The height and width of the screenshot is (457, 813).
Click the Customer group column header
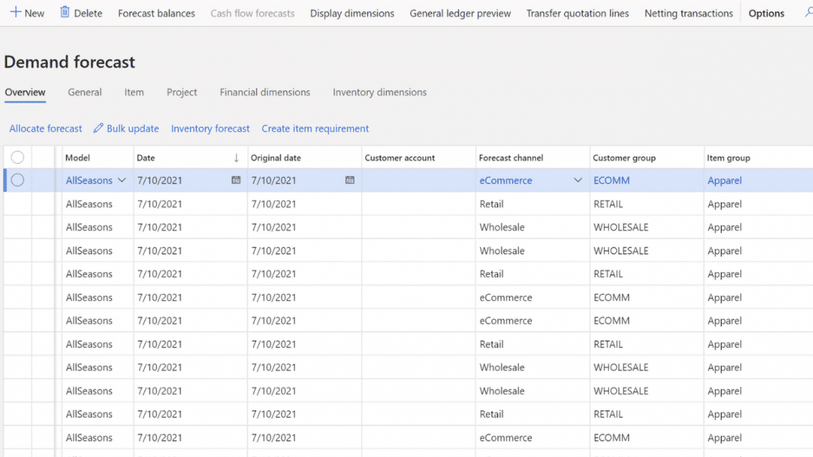pyautogui.click(x=625, y=158)
